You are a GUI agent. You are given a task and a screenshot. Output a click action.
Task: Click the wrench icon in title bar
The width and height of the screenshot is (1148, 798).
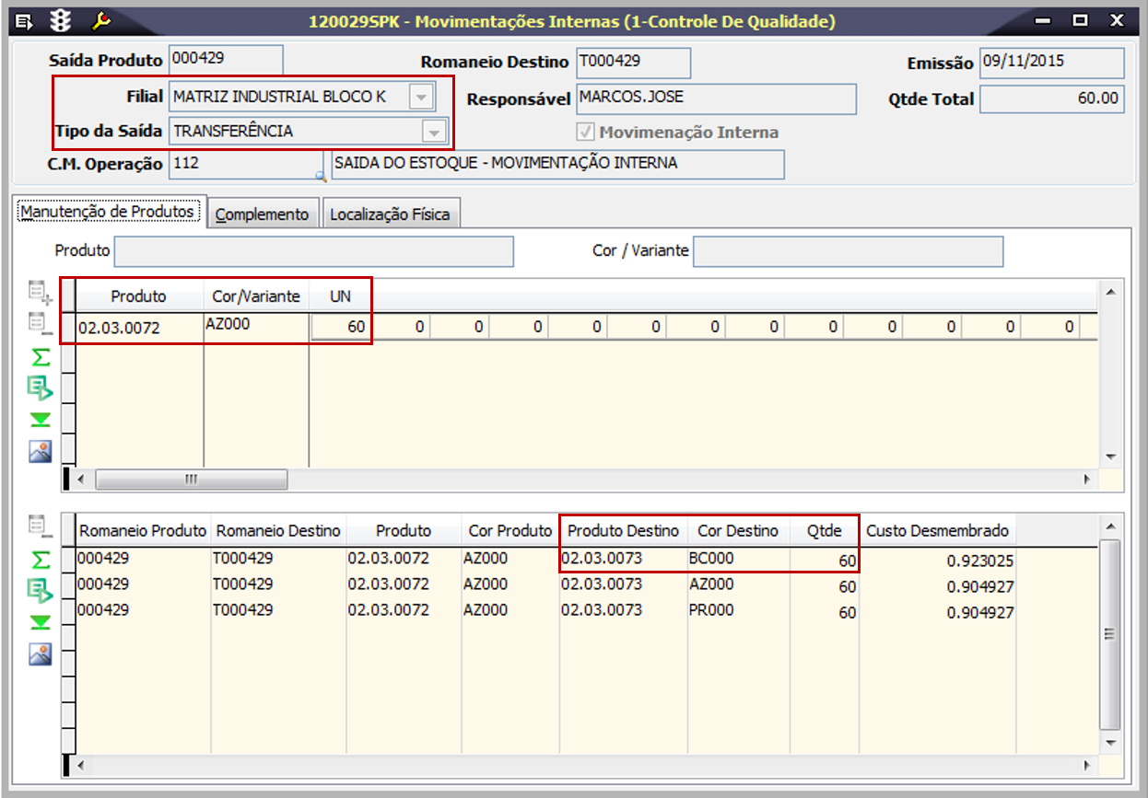101,20
